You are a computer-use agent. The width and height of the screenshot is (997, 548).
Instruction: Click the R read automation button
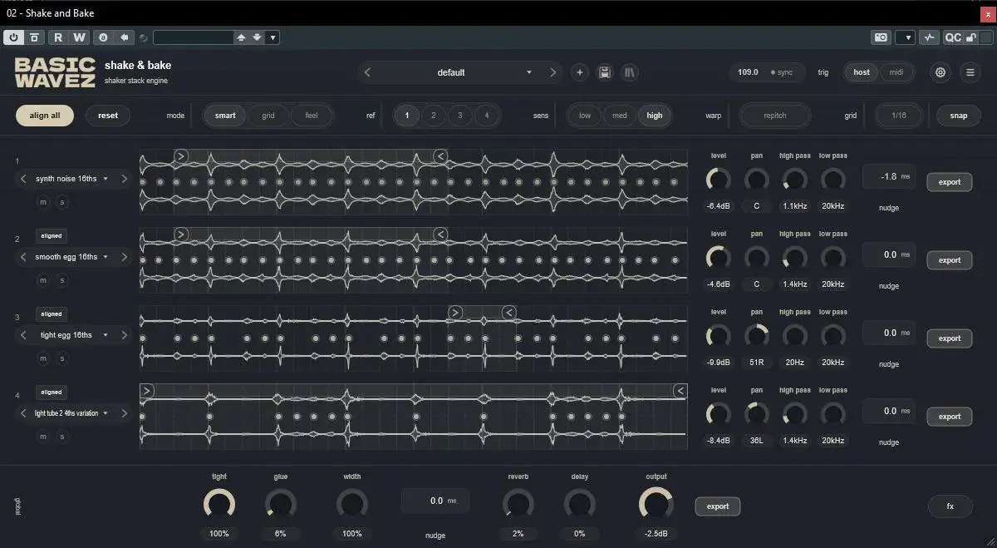pos(58,37)
